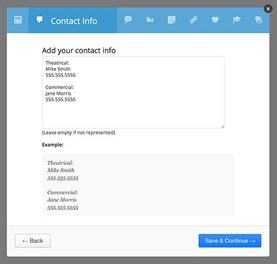
Task: Open the photo step icon
Action: pyautogui.click(x=18, y=20)
